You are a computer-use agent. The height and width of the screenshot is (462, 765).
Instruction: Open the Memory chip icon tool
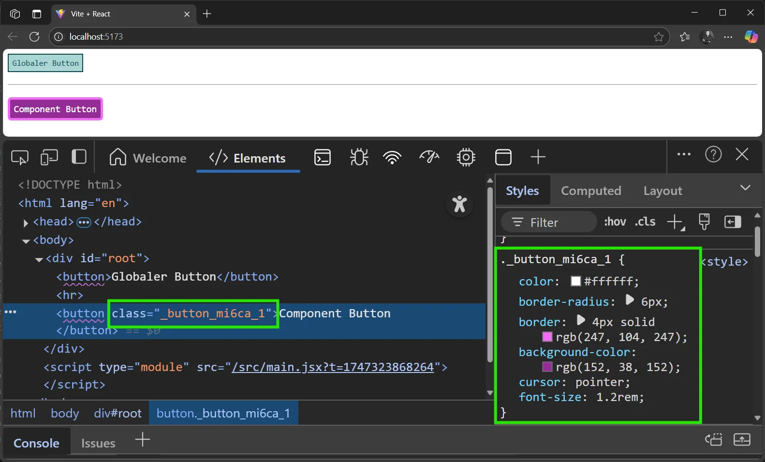tap(466, 157)
